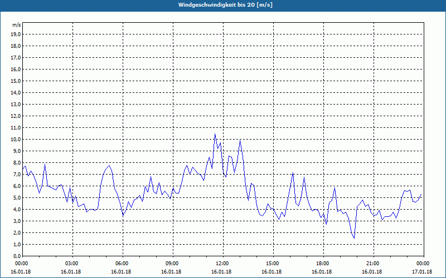
Task: Select the 12:00 time label
Action: 223,264
